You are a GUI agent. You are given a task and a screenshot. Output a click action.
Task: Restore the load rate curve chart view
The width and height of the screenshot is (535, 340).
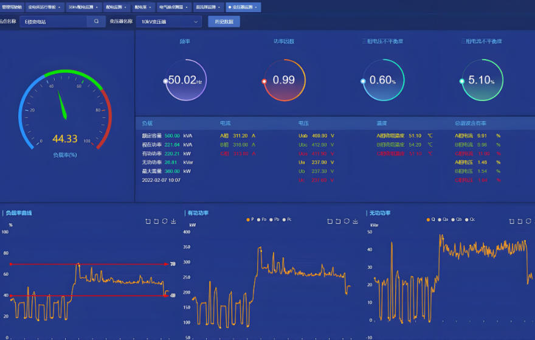pos(165,221)
